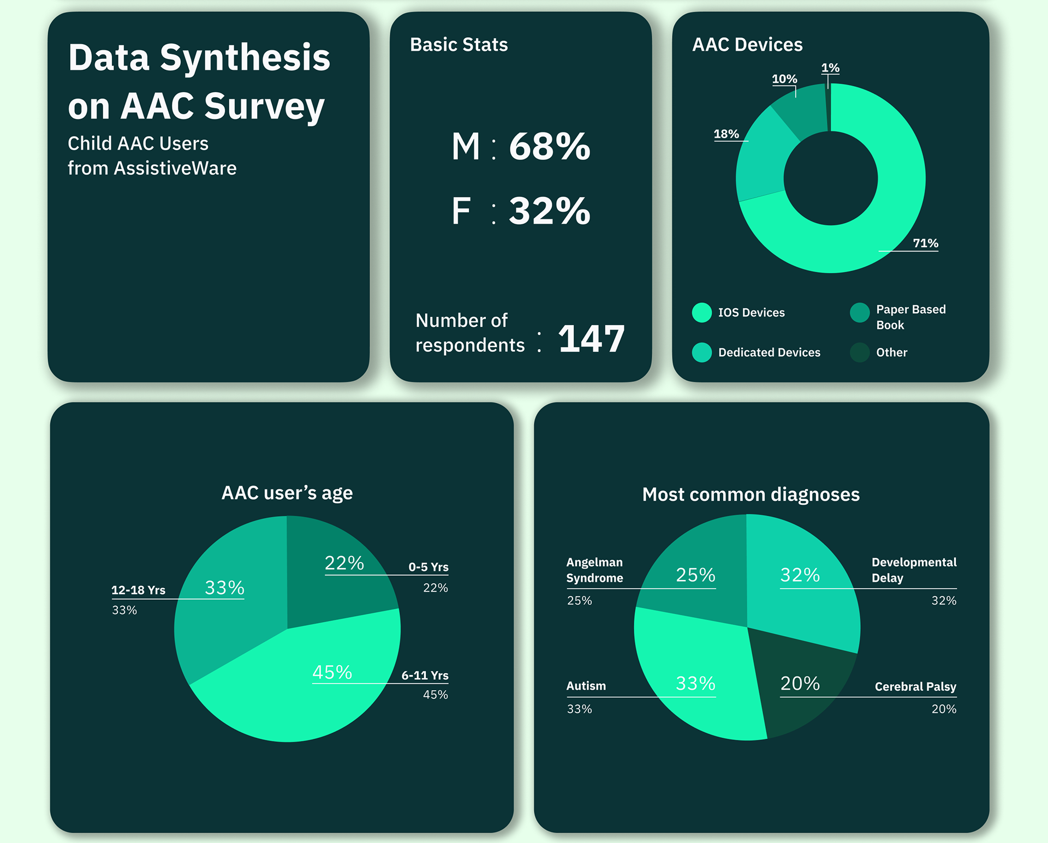
Task: Select the 6-11 Yrs age label
Action: coord(425,675)
